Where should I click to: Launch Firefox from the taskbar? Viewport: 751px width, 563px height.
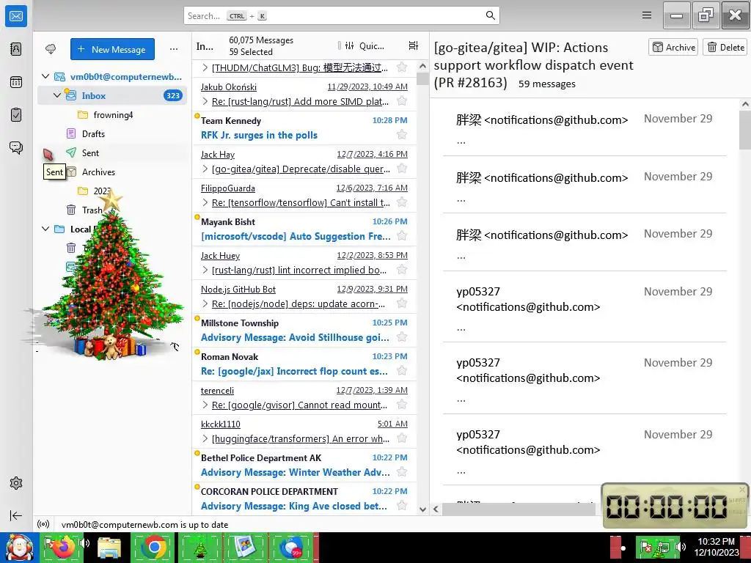[62, 547]
